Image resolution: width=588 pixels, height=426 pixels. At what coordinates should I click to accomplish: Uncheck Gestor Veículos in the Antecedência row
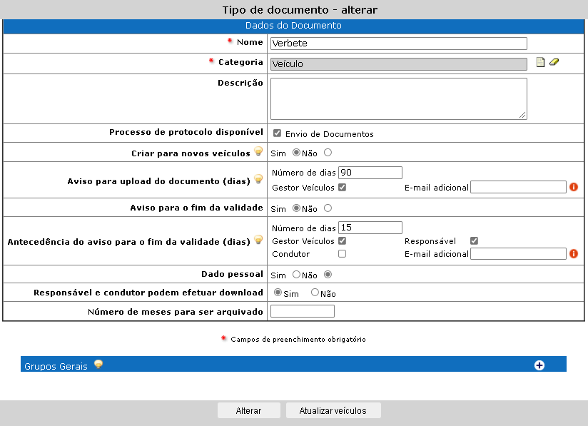pyautogui.click(x=342, y=240)
